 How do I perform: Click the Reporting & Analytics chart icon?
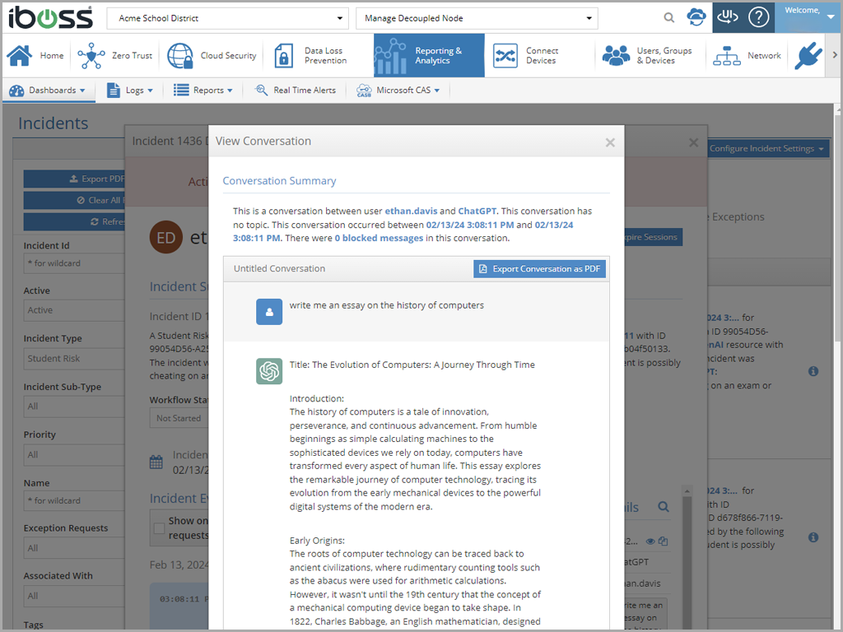pos(390,56)
